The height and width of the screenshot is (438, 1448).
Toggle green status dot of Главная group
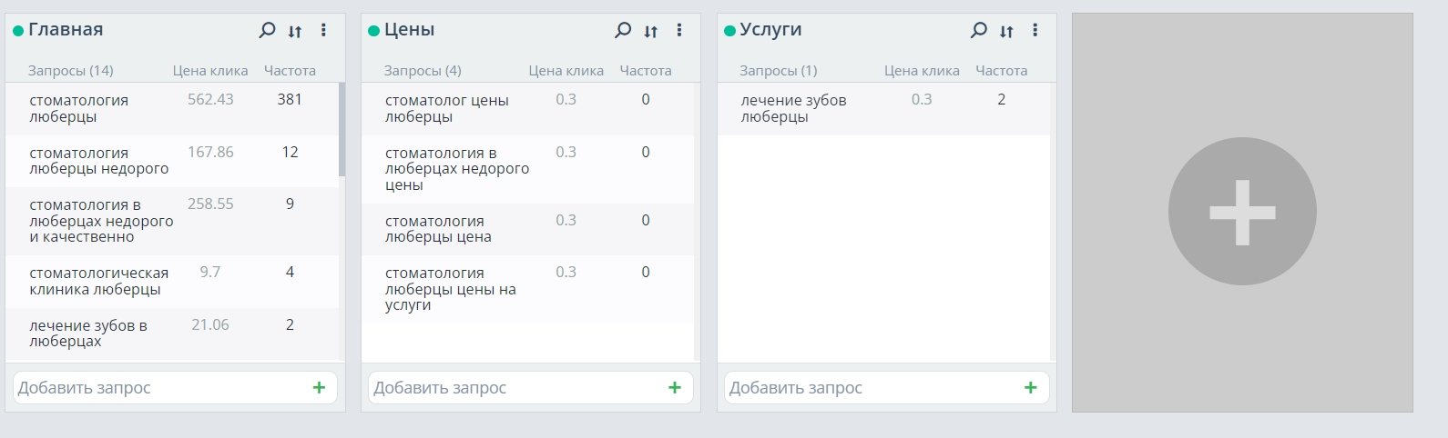[x=18, y=31]
